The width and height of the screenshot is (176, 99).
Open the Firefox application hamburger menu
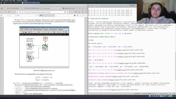click(86, 12)
